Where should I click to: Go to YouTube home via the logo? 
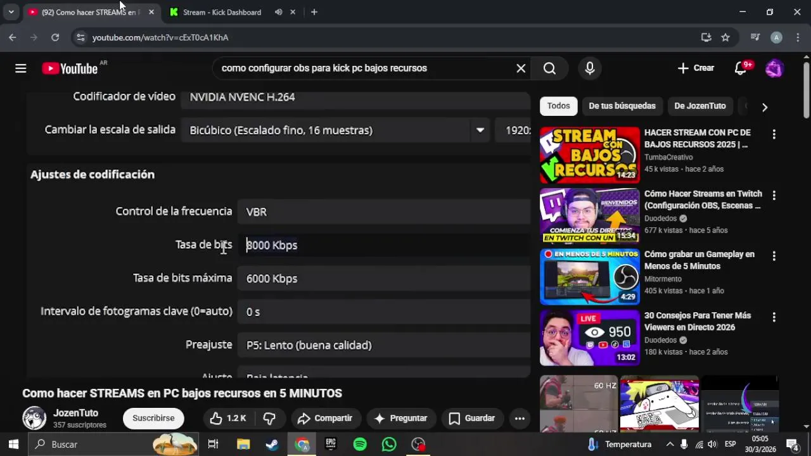click(x=70, y=68)
